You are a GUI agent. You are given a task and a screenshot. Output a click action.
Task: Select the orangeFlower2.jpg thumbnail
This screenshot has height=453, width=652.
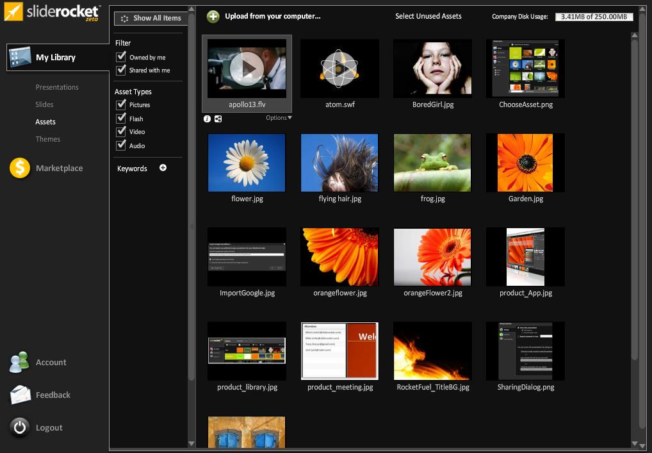click(432, 257)
